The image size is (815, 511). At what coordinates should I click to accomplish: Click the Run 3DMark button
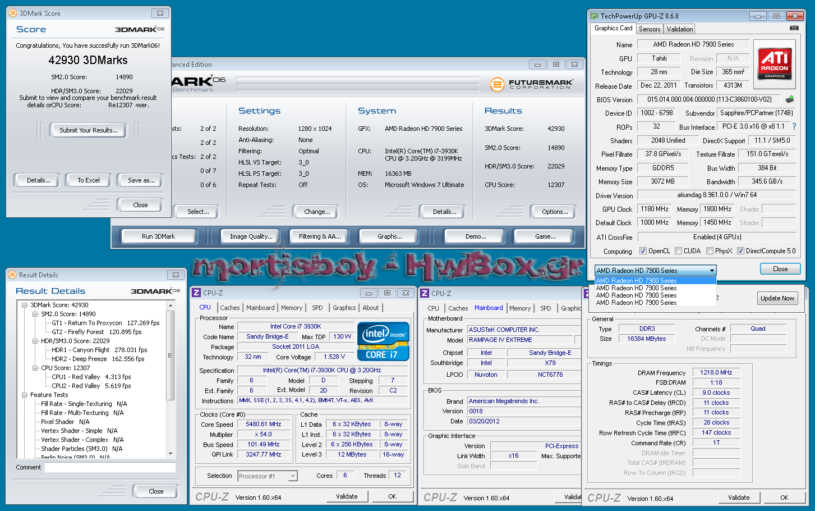click(x=158, y=236)
